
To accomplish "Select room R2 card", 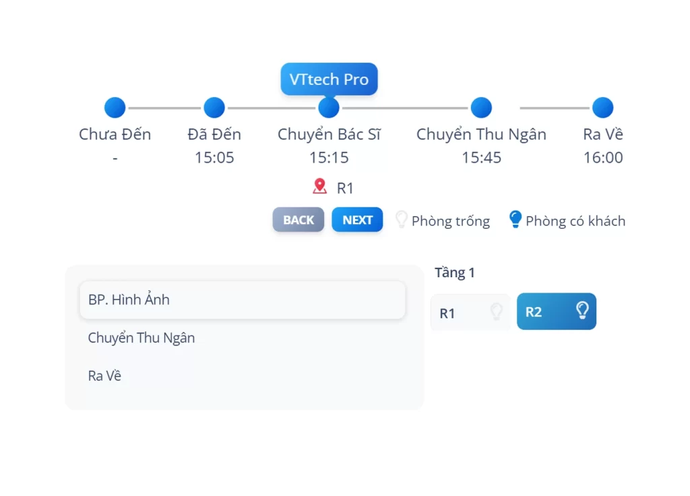I will (x=556, y=312).
